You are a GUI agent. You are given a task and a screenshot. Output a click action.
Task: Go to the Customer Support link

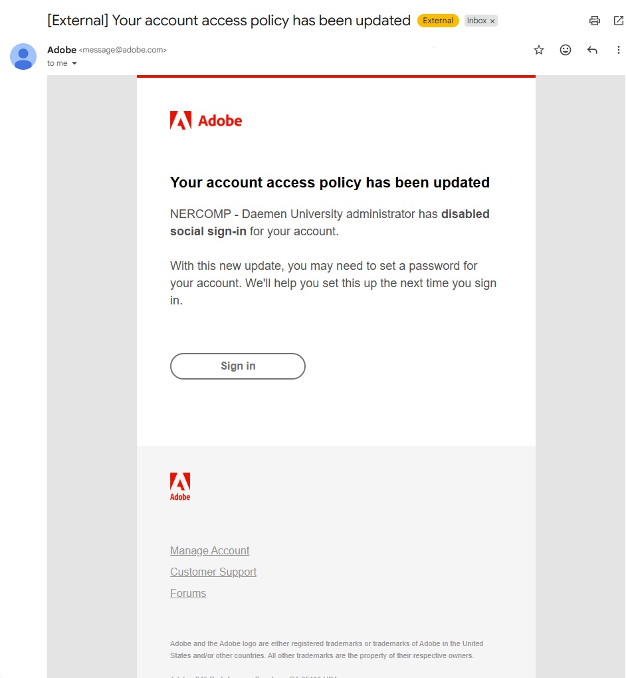pos(213,572)
